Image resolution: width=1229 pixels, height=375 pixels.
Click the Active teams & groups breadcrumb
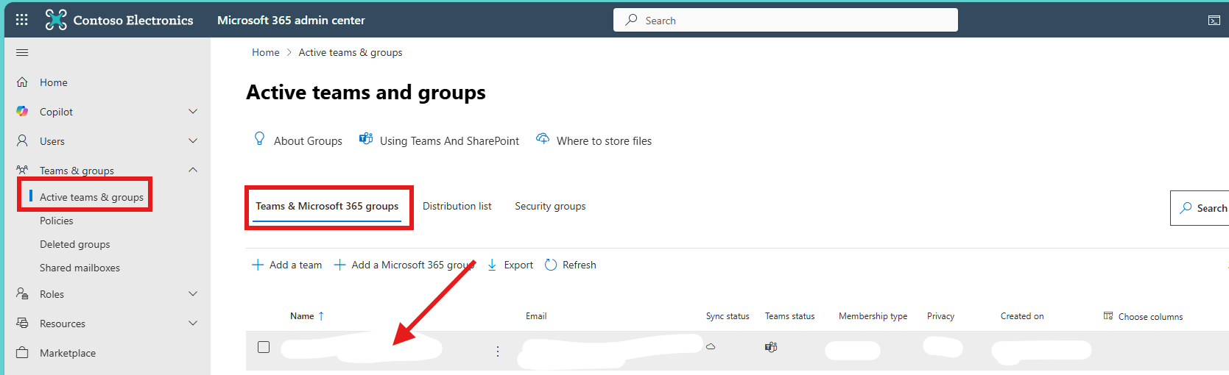[x=351, y=52]
